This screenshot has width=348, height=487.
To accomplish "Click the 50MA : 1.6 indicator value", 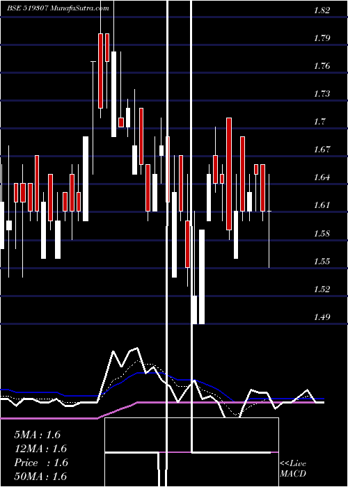I will [x=40, y=476].
